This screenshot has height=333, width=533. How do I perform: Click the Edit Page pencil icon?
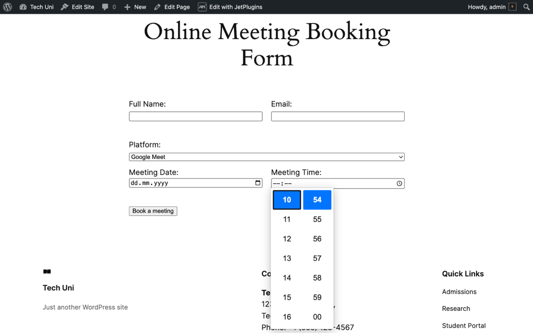(x=157, y=7)
